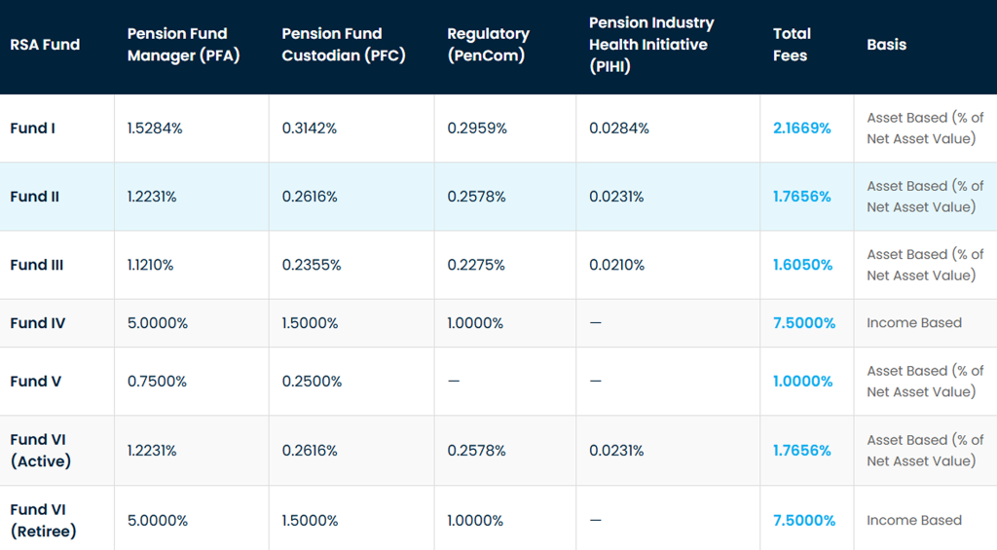Viewport: 997px width, 550px height.
Task: Select the 0.0284% PIHI fee cell
Action: [619, 128]
